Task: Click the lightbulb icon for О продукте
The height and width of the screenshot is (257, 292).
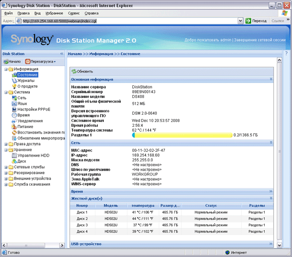Action: [x=14, y=86]
